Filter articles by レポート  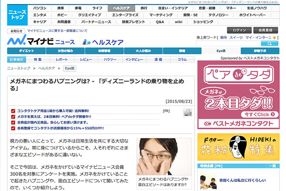(x=61, y=59)
